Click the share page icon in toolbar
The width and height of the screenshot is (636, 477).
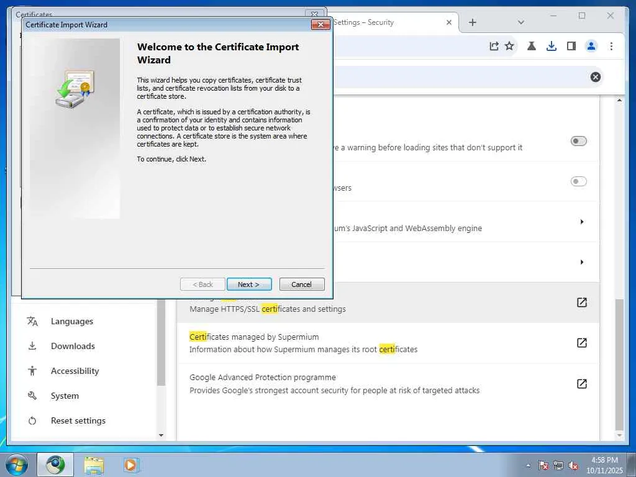(x=494, y=46)
